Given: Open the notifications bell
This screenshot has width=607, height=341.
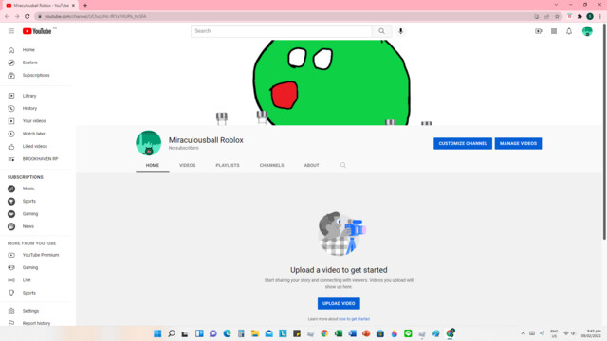Looking at the screenshot, I should pos(569,31).
